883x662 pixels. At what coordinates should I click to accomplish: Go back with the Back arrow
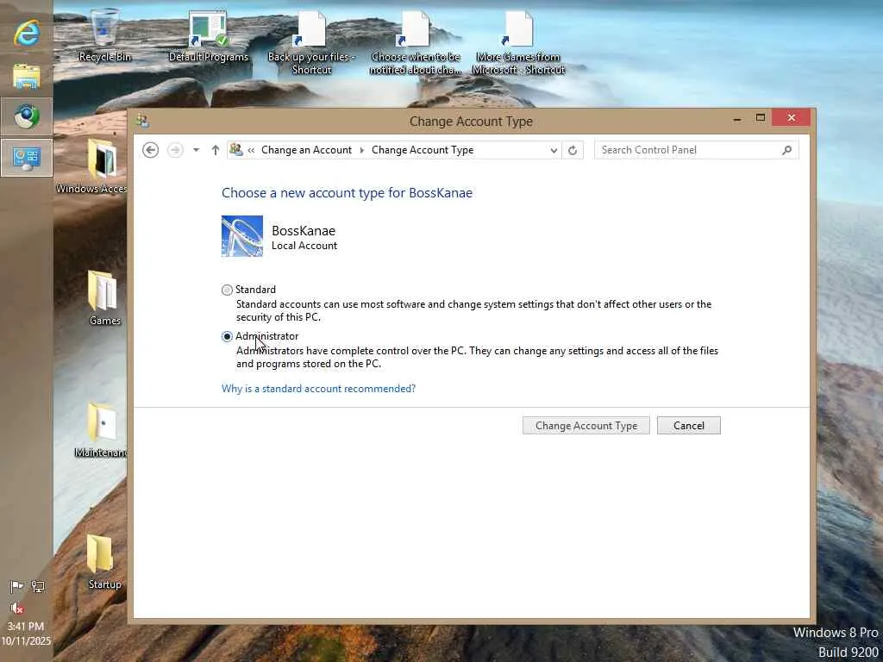pos(150,150)
